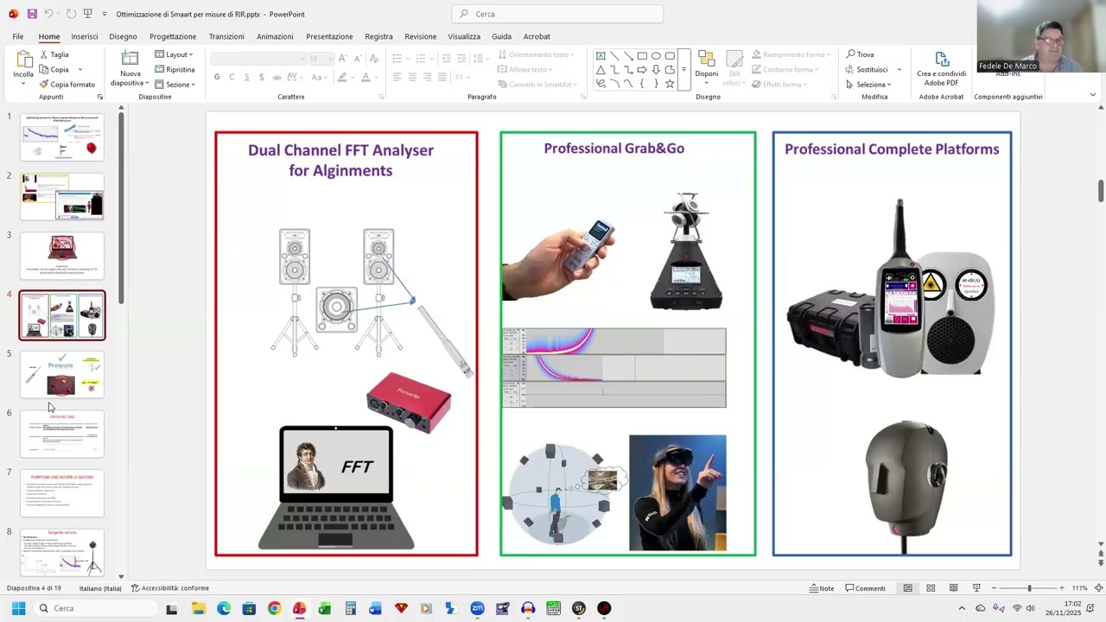Image resolution: width=1106 pixels, height=622 pixels.
Task: Click the Taglia scissors icon
Action: tap(44, 54)
